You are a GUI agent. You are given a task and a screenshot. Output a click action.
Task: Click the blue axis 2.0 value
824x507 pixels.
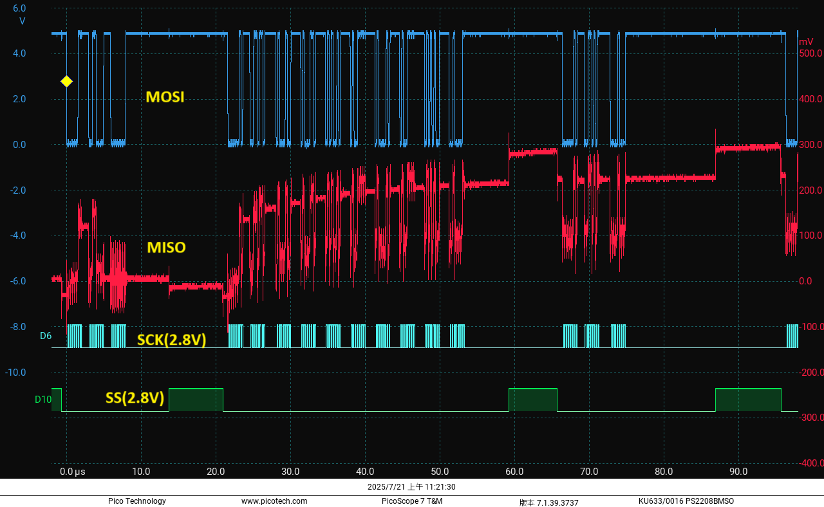coord(19,99)
